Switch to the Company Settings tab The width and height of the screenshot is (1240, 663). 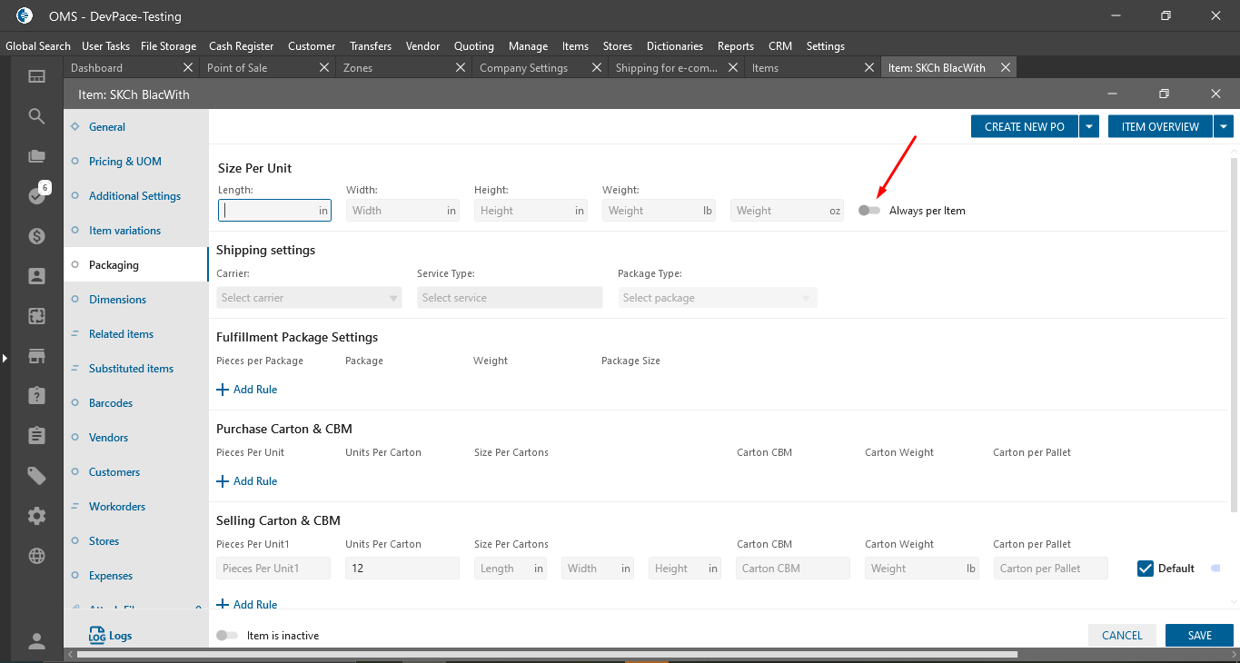(x=523, y=68)
